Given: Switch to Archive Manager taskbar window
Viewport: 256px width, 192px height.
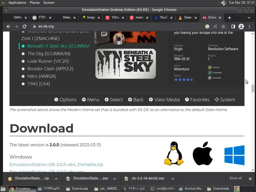Looking at the screenshot, I should pos(191,189).
